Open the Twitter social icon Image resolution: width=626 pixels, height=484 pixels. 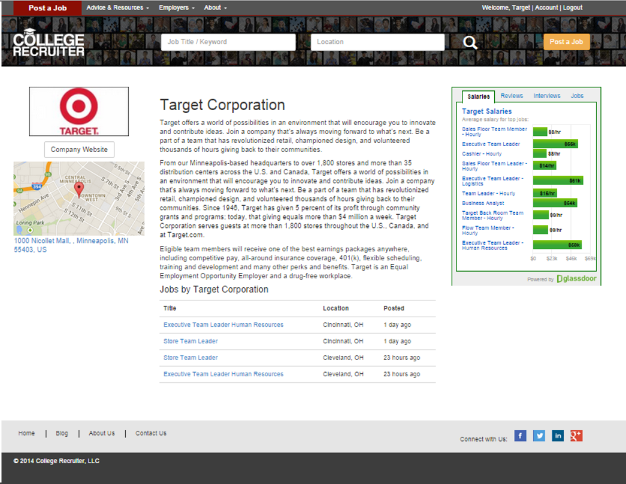(x=539, y=436)
